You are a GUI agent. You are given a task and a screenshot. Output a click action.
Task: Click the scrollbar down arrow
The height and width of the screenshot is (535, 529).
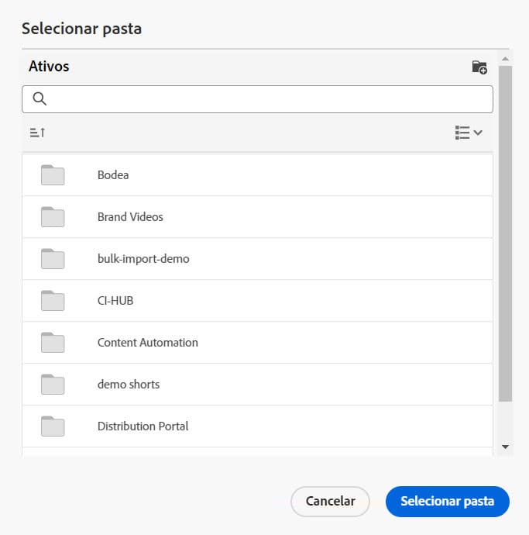(505, 447)
